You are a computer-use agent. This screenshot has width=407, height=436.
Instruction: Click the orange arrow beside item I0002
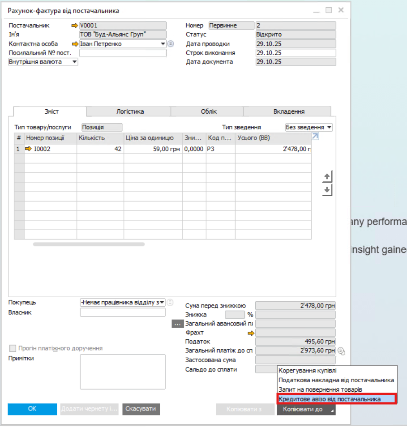tap(29, 149)
